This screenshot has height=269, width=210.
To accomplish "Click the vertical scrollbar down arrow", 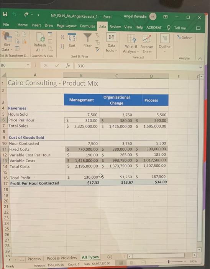I will click(x=199, y=250).
